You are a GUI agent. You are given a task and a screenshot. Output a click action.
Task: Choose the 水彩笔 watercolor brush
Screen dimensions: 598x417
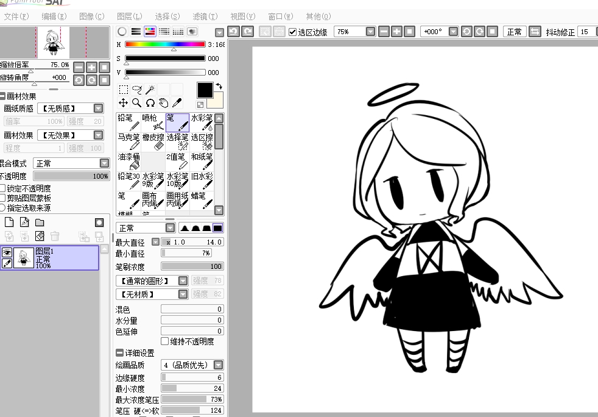[x=202, y=122]
